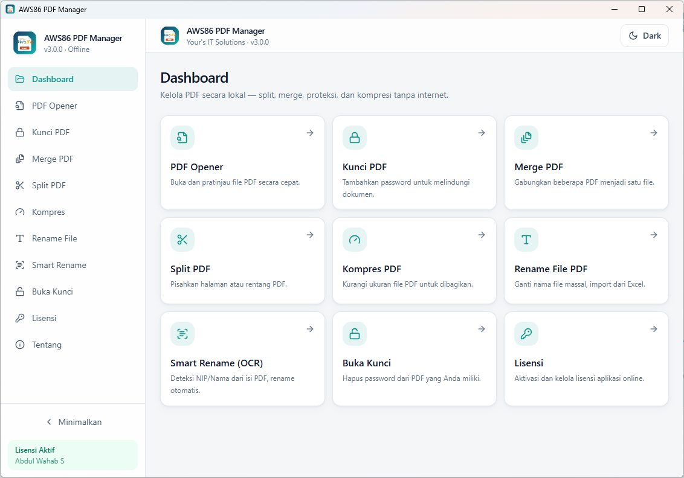Click the Split PDF card scissors icon
Image resolution: width=684 pixels, height=478 pixels.
coord(182,240)
